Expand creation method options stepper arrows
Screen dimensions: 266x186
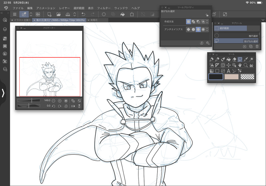pos(207,22)
